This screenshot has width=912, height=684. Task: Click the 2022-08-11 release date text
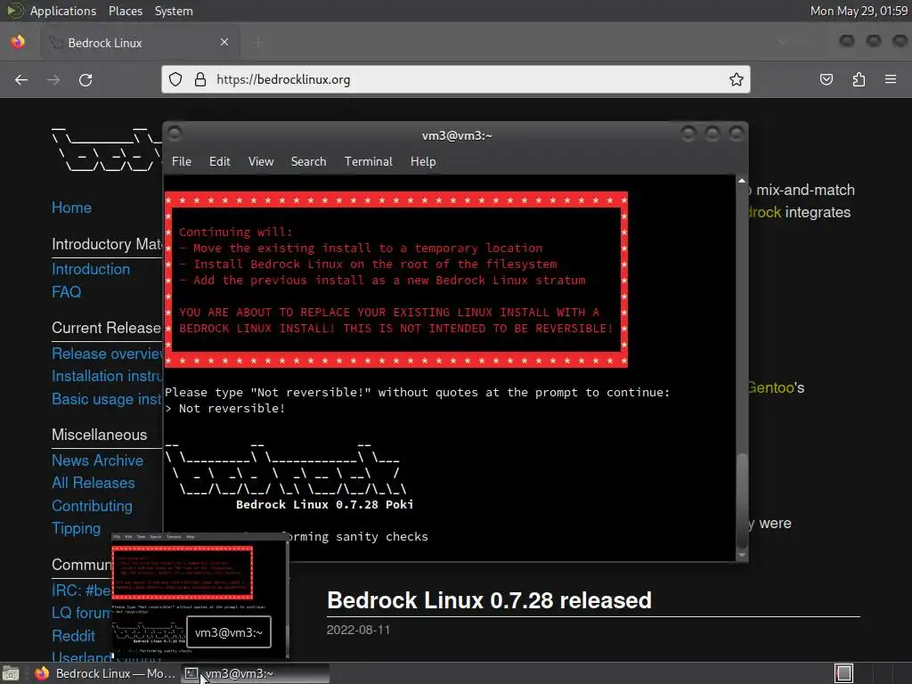pos(358,630)
